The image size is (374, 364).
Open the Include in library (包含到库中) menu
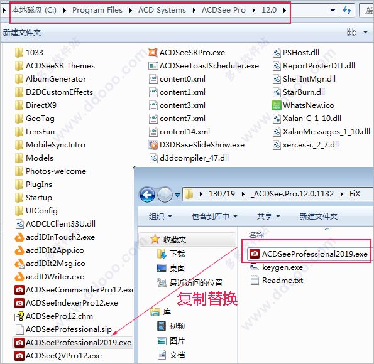pos(215,217)
